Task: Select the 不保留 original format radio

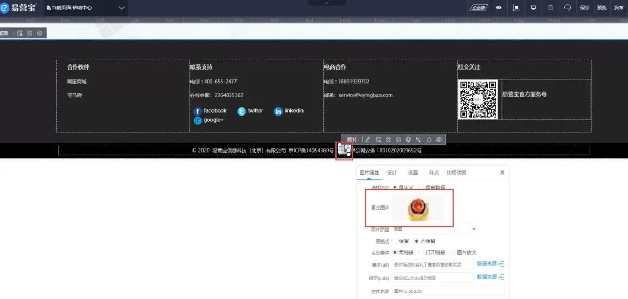Action: pyautogui.click(x=417, y=241)
